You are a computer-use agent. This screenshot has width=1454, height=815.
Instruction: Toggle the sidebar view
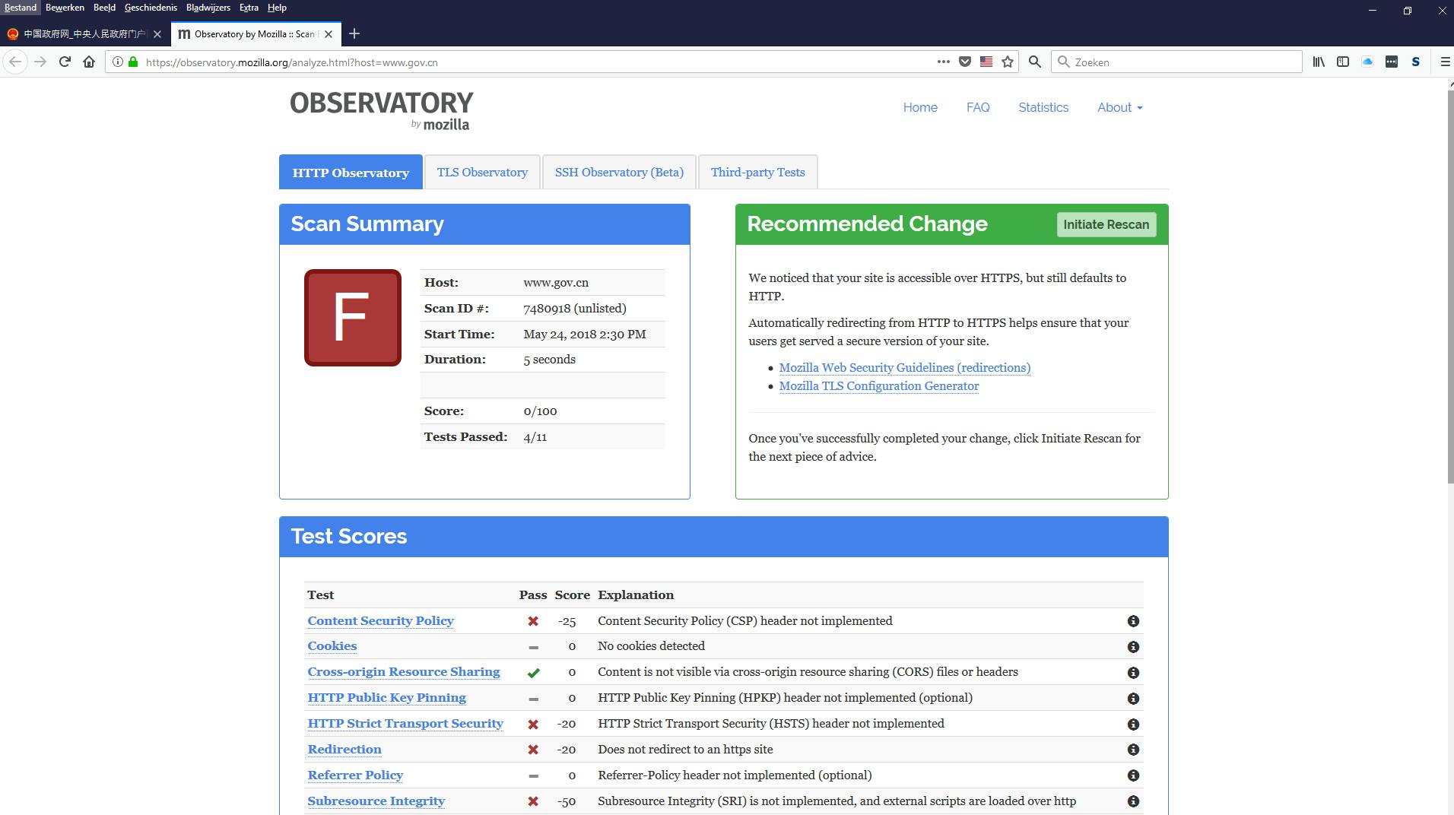pos(1343,62)
